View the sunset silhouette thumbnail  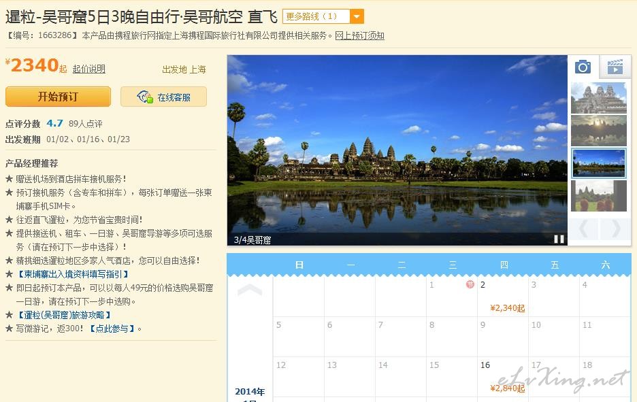point(598,131)
